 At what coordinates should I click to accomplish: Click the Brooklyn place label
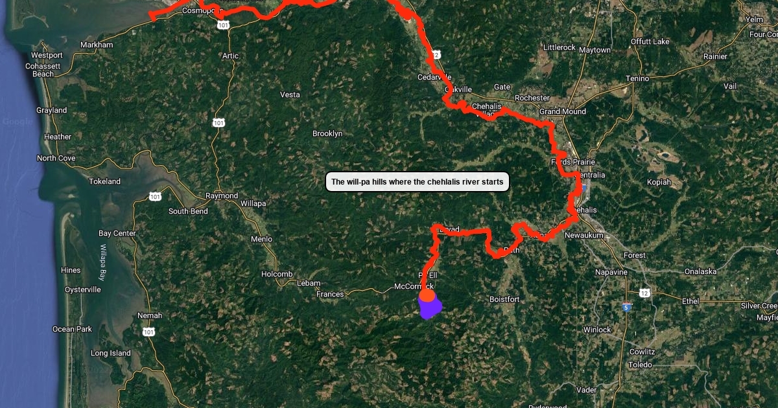pos(327,133)
